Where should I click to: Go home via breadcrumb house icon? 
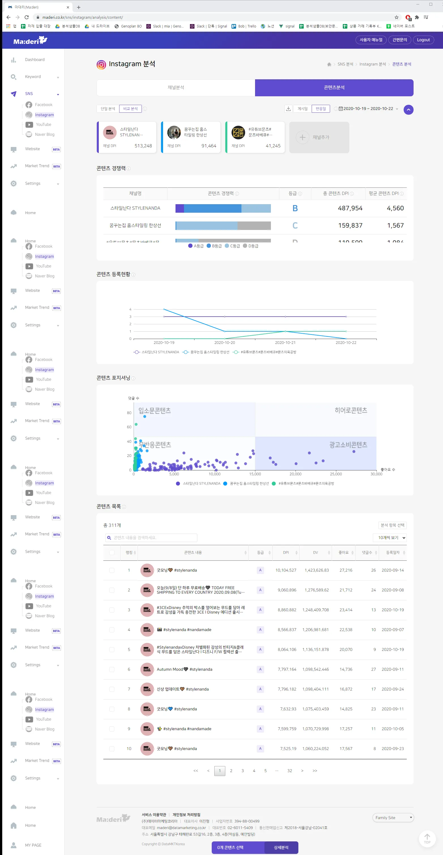click(x=329, y=64)
